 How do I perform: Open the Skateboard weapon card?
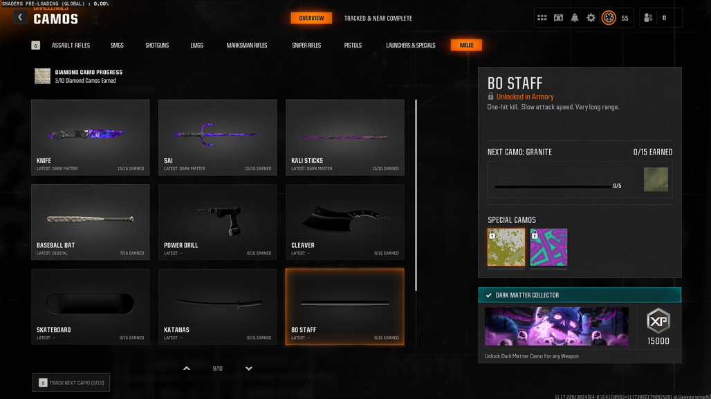coord(90,306)
